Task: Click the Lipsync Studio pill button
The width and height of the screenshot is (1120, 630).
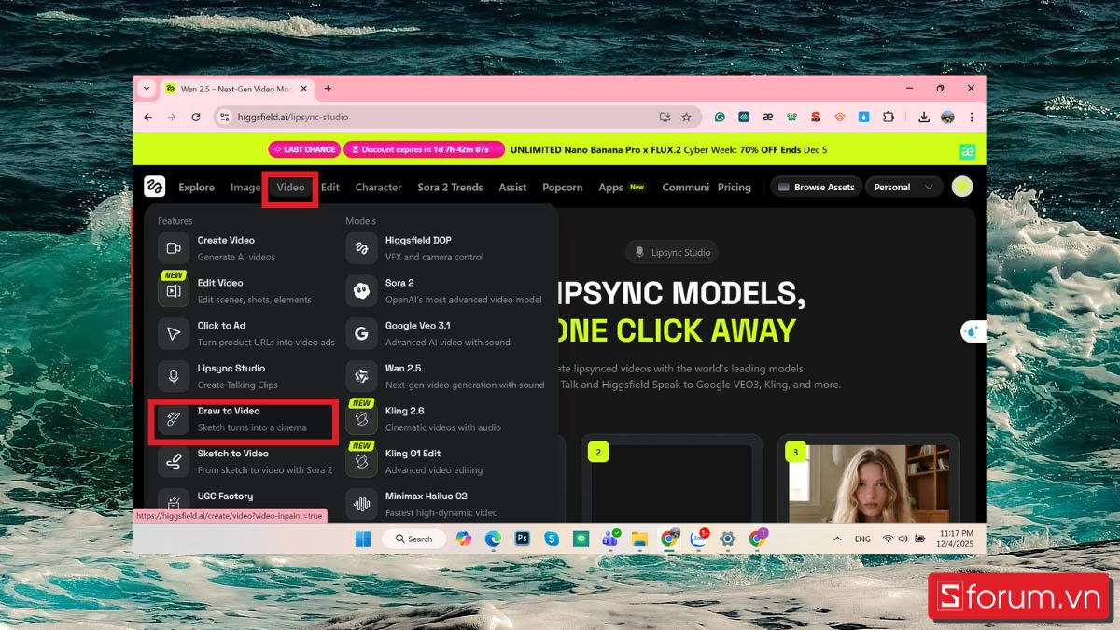Action: coord(673,252)
